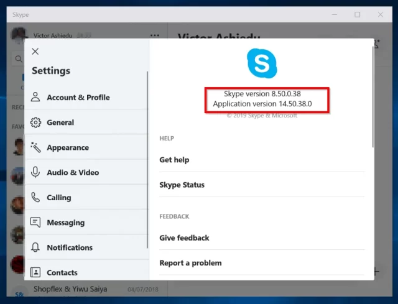The image size is (398, 304).
Task: Click the person icon beside Account & Profile
Action: point(35,97)
